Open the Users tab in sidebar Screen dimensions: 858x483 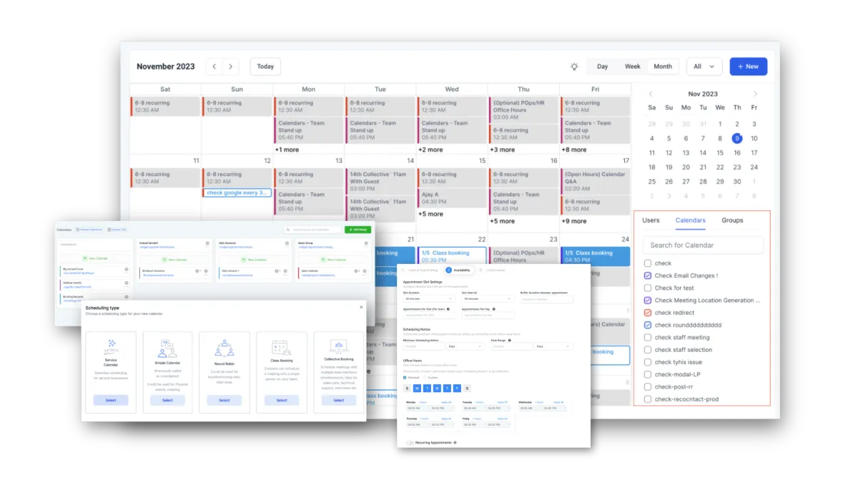click(651, 220)
